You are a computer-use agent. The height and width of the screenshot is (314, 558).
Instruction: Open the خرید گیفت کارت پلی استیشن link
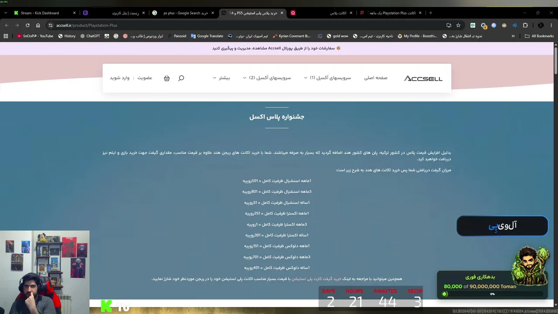(x=316, y=279)
